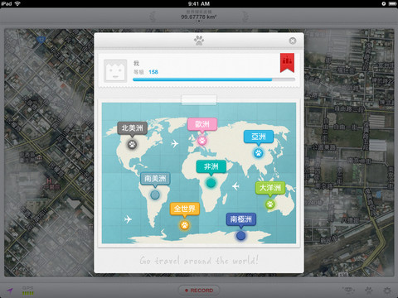This screenshot has height=298, width=398.
Task: Tap the teal 非洲 Africa marker dot
Action: (211, 183)
